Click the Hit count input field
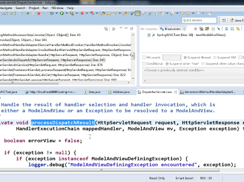This screenshot has height=182, width=244. pyautogui.click(x=172, y=57)
